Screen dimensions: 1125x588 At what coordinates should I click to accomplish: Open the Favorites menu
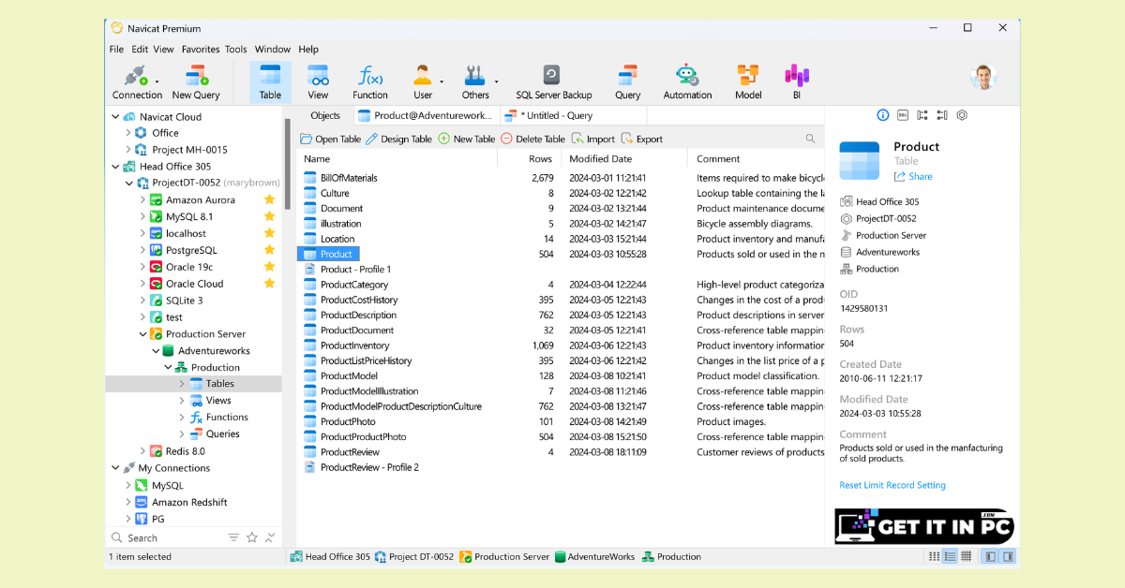point(201,50)
